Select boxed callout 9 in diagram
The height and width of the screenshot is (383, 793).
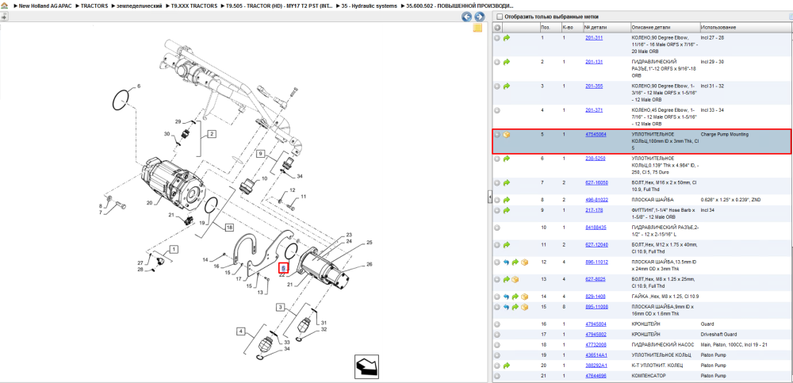(260, 152)
